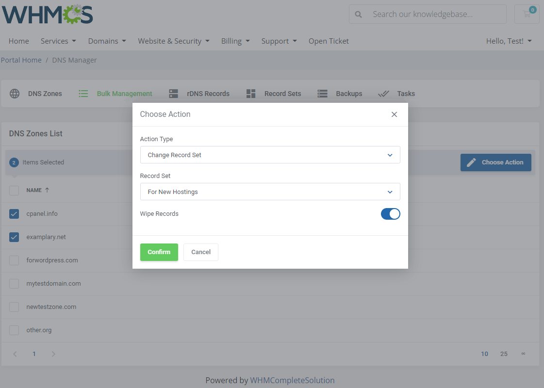Follow the Portal Home breadcrumb link
The image size is (544, 388).
tap(21, 60)
